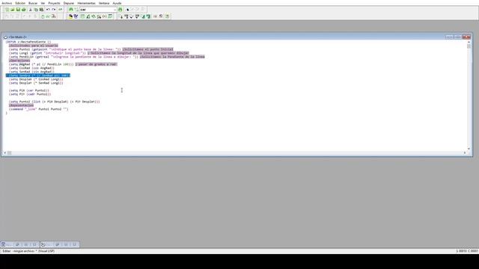The width and height of the screenshot is (479, 269).
Task: Open the Ayuda menu
Action: [117, 3]
